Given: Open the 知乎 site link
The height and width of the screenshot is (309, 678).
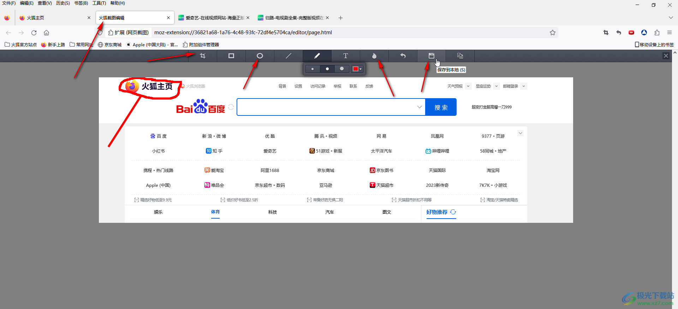Looking at the screenshot, I should (x=214, y=151).
